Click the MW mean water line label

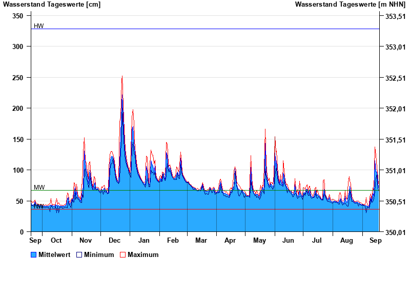[x=39, y=188]
